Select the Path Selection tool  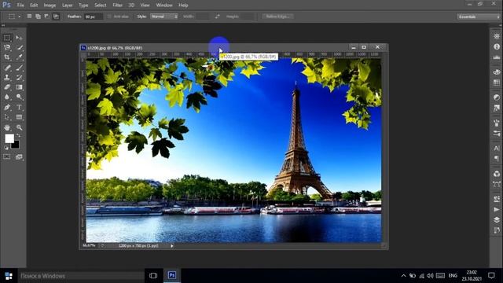click(x=7, y=117)
